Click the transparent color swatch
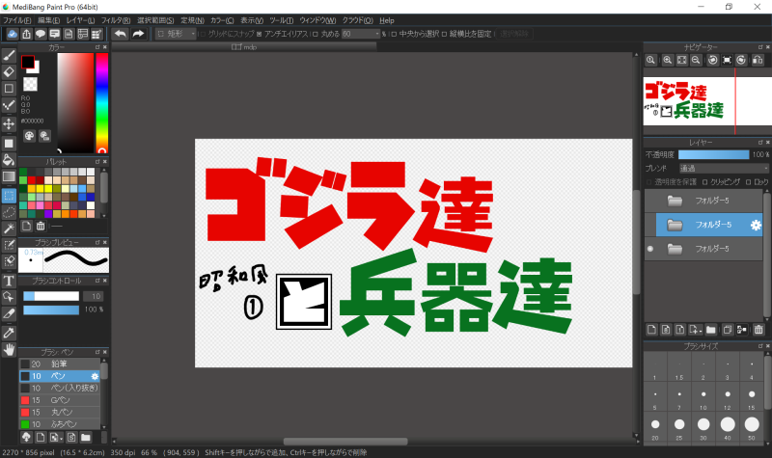The width and height of the screenshot is (772, 458). click(30, 84)
